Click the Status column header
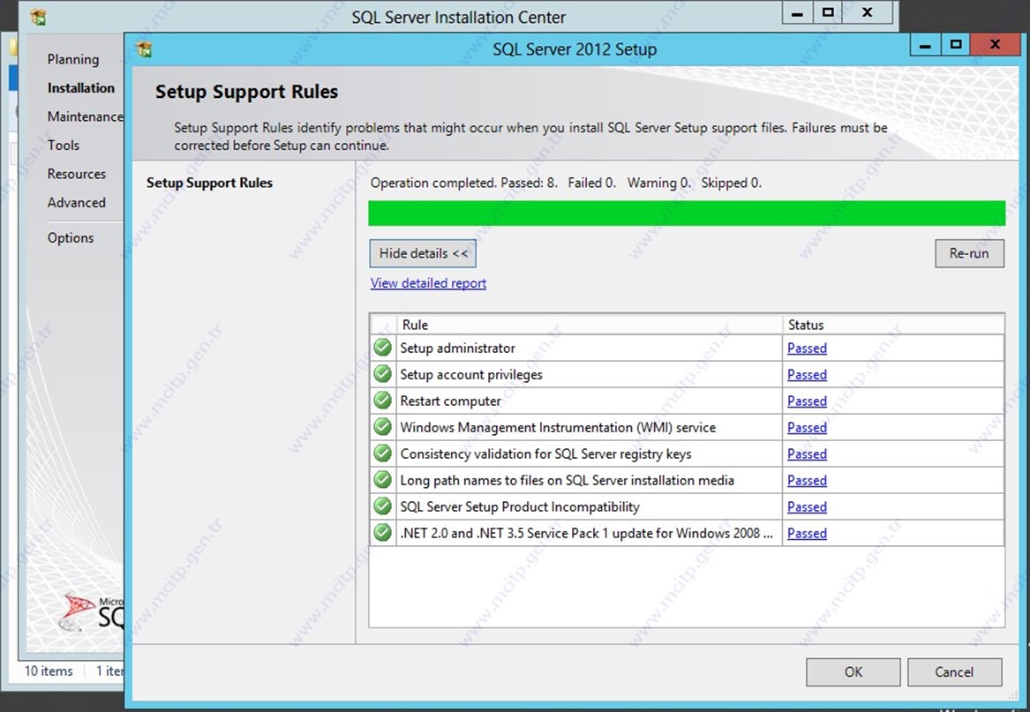 [x=892, y=325]
